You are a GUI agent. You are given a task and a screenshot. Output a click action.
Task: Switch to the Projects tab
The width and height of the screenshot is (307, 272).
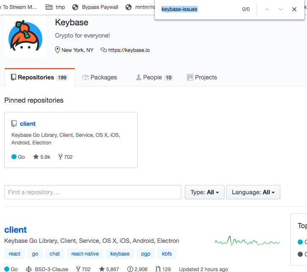(x=202, y=77)
